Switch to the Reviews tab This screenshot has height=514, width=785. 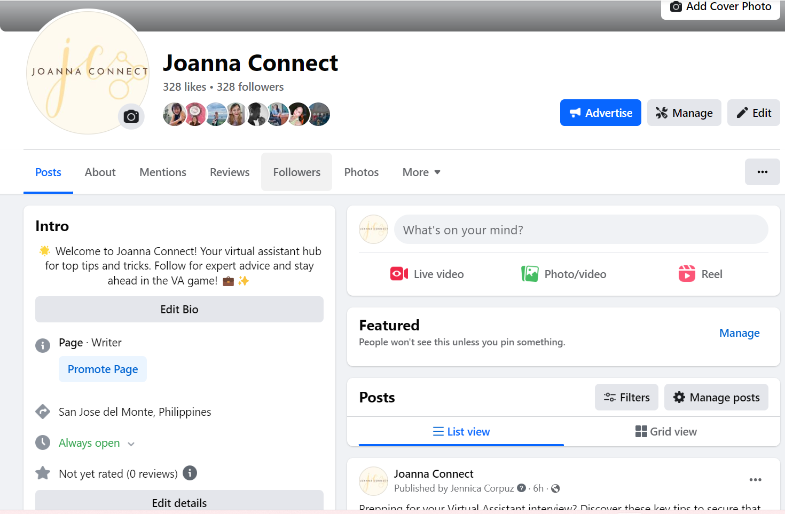pyautogui.click(x=230, y=172)
